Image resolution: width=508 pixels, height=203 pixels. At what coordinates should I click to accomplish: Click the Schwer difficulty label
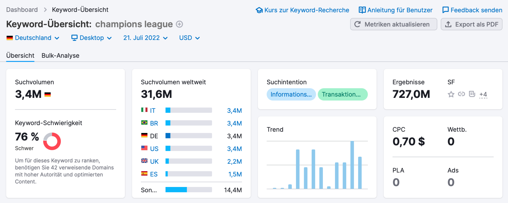[24, 148]
